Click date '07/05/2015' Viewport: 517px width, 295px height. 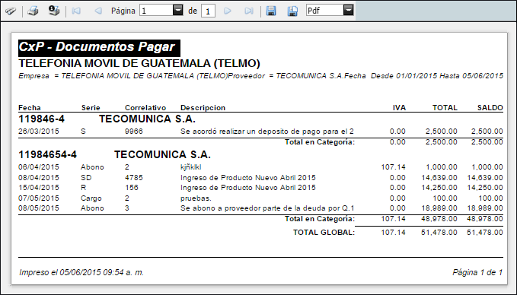click(39, 198)
